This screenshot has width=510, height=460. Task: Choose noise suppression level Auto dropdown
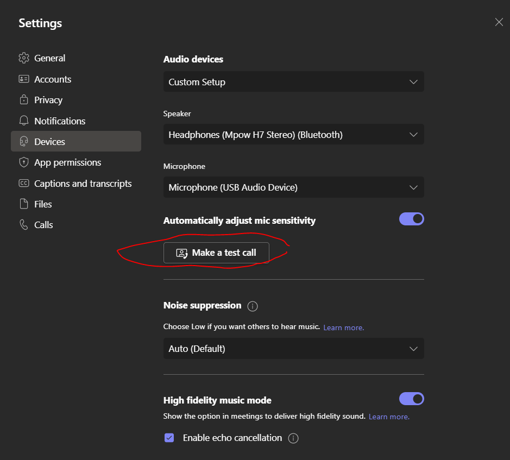(x=293, y=349)
